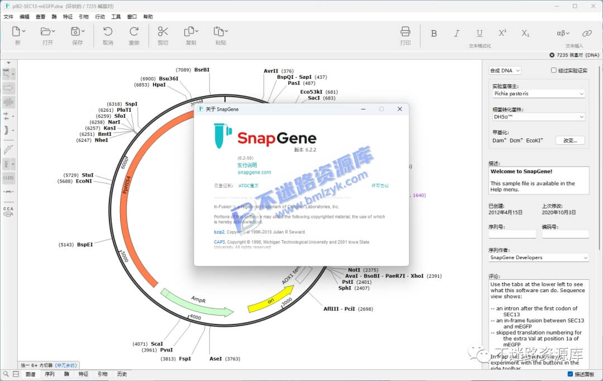This screenshot has width=603, height=381.
Task: Insert a hyperlink with the chain icon
Action: point(587,34)
